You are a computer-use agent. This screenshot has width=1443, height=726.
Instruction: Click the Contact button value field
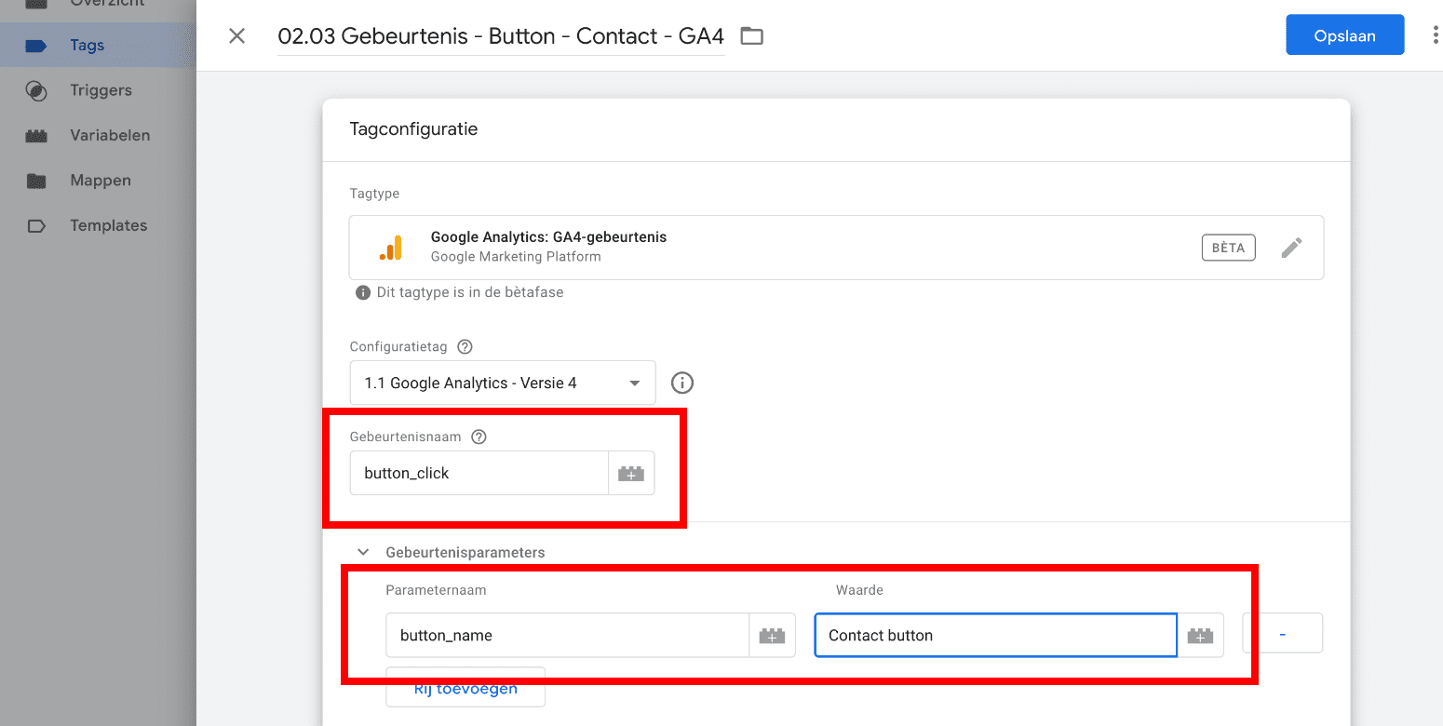pos(996,635)
